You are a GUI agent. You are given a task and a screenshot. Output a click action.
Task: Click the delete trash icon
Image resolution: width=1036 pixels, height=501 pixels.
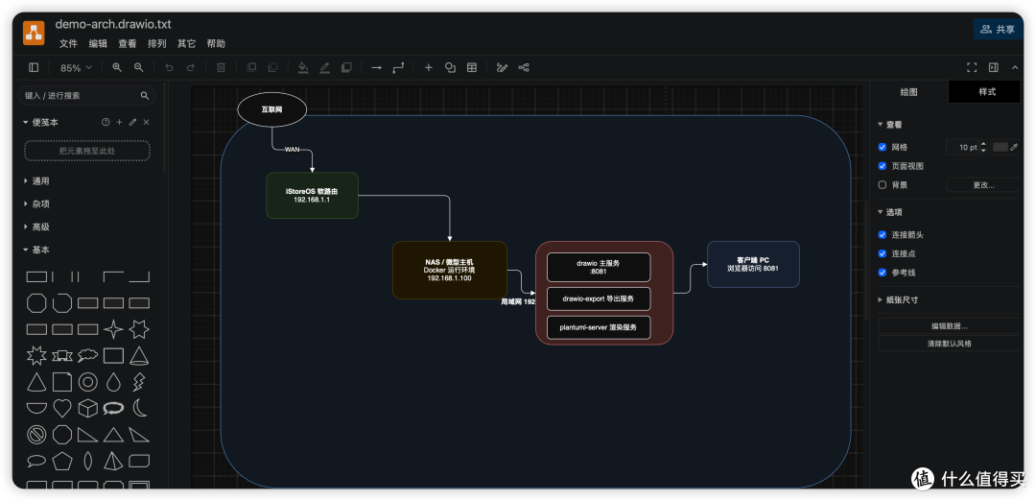pyautogui.click(x=222, y=67)
